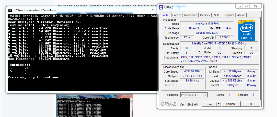This screenshot has height=117, width=277.
Task: Open the Tools dropdown arrow
Action: tap(219, 104)
